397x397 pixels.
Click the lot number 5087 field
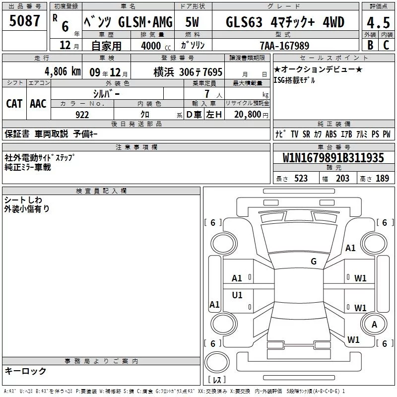[x=24, y=21]
